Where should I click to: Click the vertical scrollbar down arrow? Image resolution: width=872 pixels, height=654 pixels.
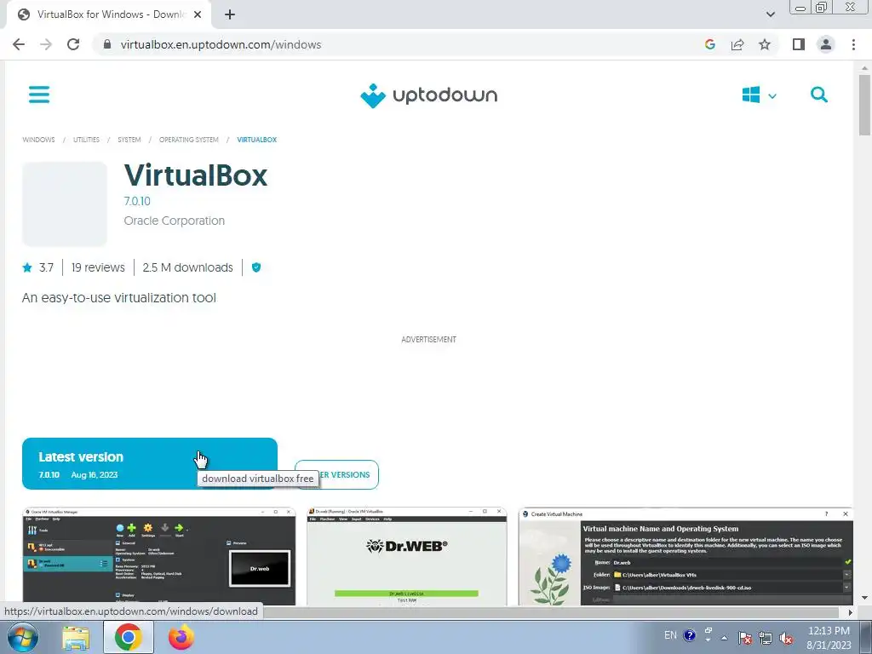pos(864,599)
